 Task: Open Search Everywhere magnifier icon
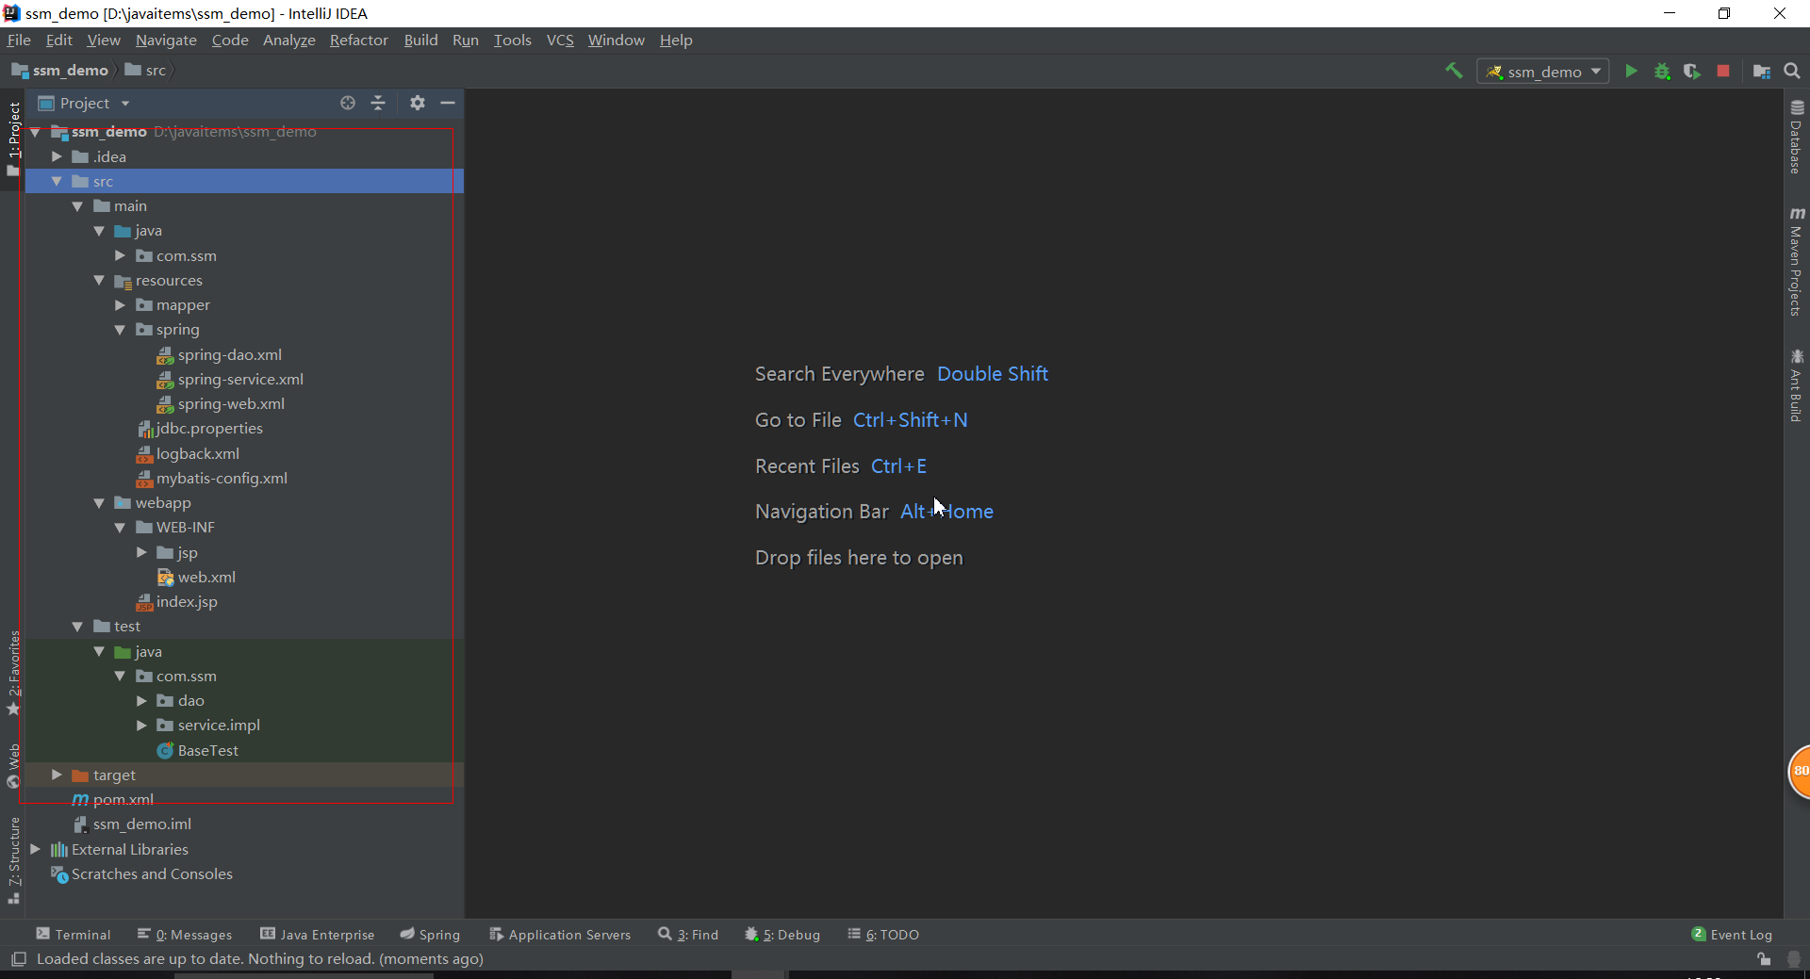[1792, 71]
